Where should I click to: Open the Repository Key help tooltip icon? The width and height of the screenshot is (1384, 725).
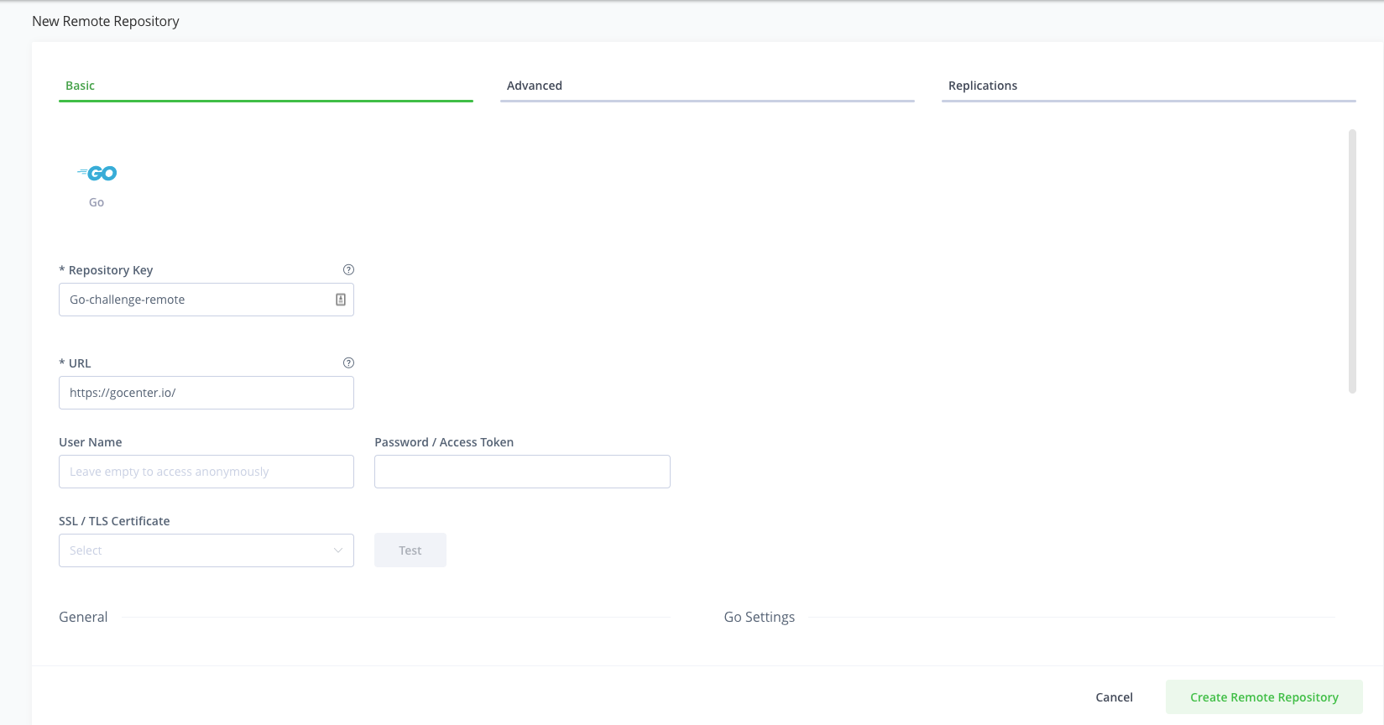[x=348, y=270]
